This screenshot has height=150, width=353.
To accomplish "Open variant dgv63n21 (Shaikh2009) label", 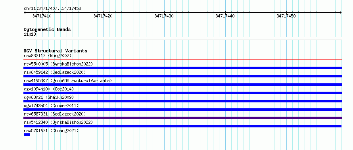I will pyautogui.click(x=49, y=97).
